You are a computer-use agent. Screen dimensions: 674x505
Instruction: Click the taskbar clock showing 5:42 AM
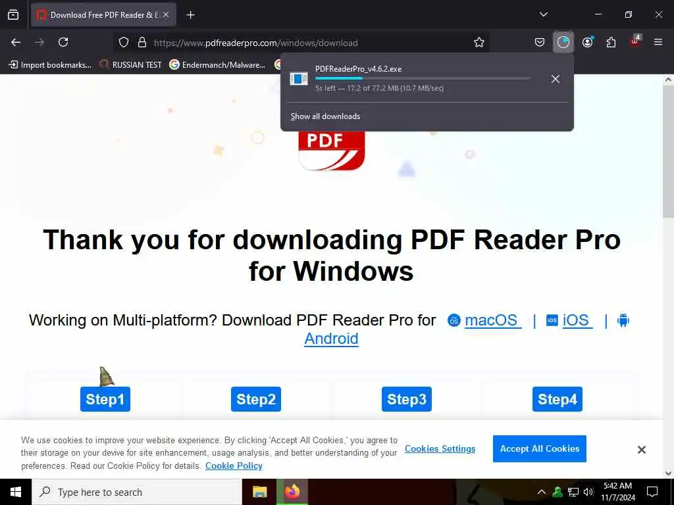(617, 492)
